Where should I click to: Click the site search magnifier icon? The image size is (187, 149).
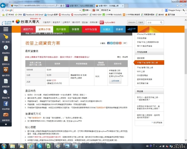pyautogui.click(x=161, y=22)
